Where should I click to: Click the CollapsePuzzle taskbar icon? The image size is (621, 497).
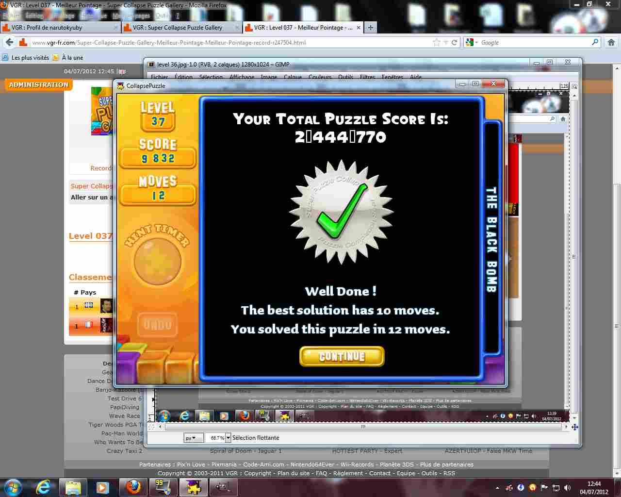[193, 487]
